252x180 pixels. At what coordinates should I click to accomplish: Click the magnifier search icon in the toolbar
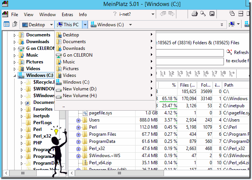(203, 14)
